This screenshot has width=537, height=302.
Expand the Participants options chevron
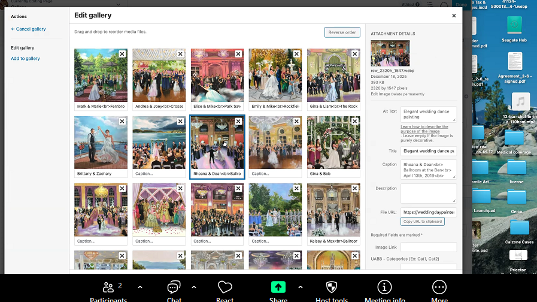tap(140, 287)
